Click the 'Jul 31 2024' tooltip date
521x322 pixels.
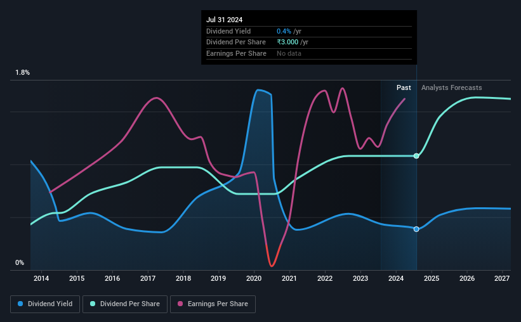(224, 20)
